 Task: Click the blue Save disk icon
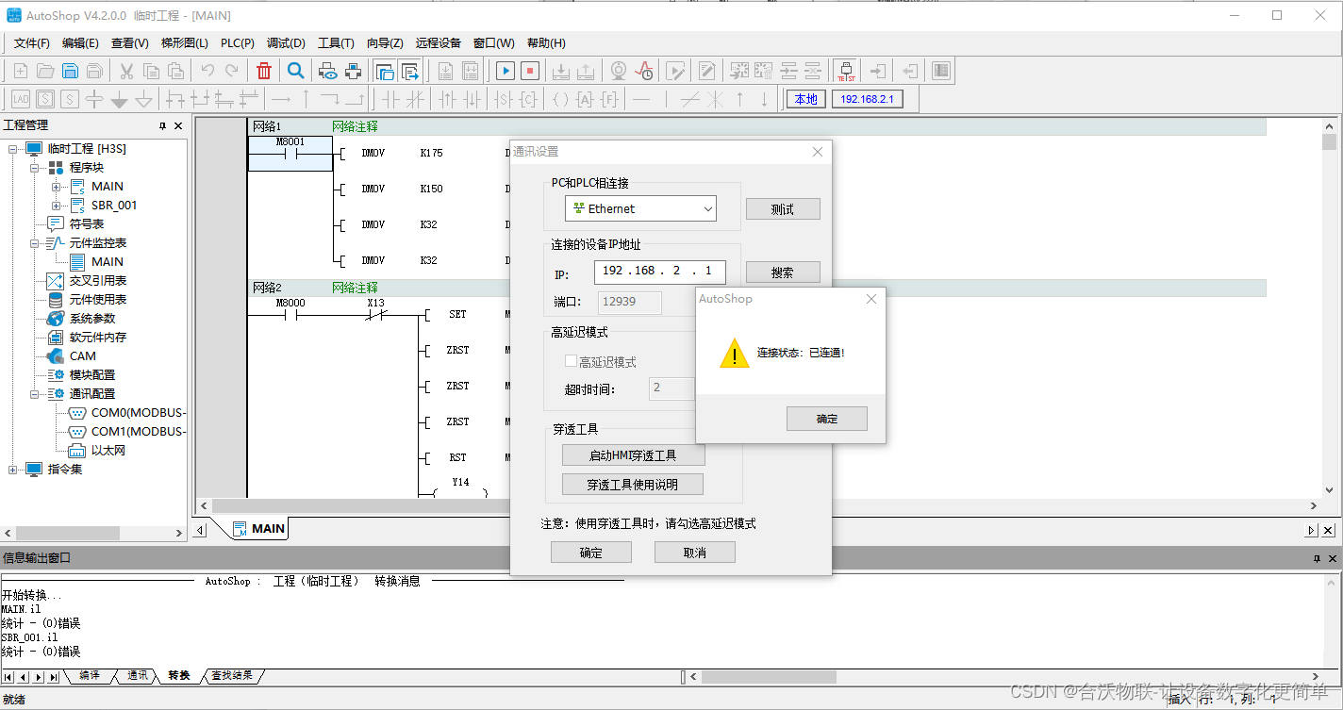point(70,71)
